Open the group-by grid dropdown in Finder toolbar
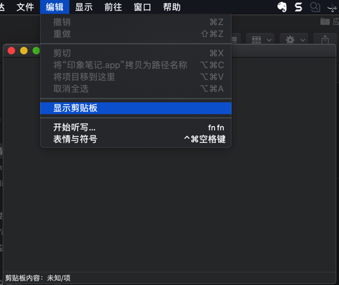The width and height of the screenshot is (339, 285). pos(260,40)
